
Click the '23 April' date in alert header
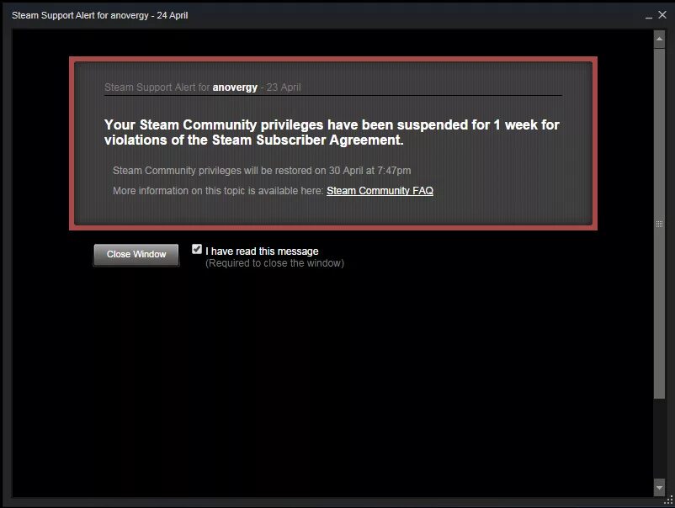(284, 87)
